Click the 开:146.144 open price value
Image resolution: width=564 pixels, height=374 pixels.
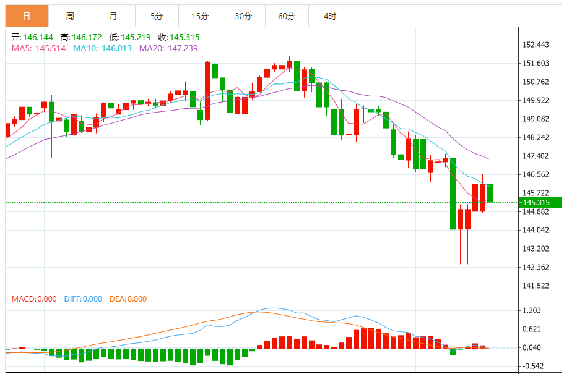[32, 37]
